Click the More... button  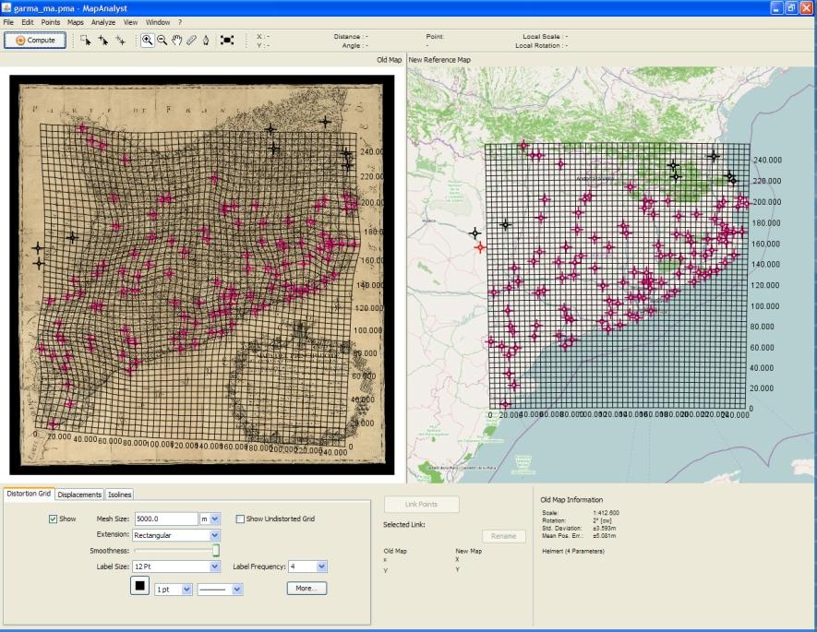click(x=306, y=589)
